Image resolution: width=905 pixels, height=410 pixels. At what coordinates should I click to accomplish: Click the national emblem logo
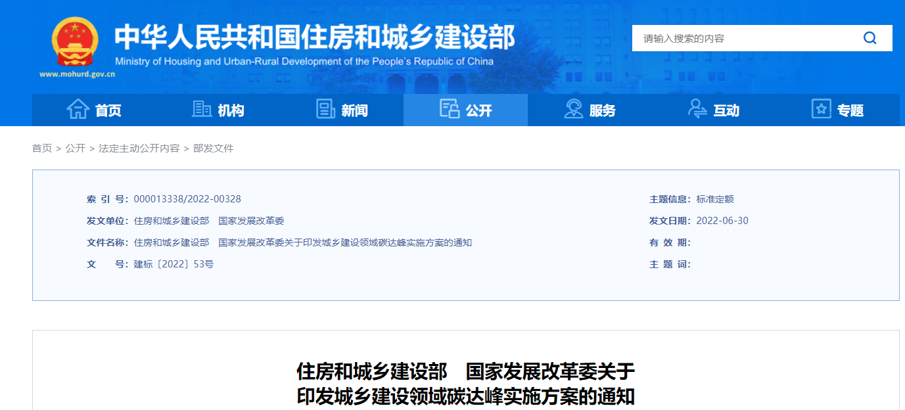[76, 42]
